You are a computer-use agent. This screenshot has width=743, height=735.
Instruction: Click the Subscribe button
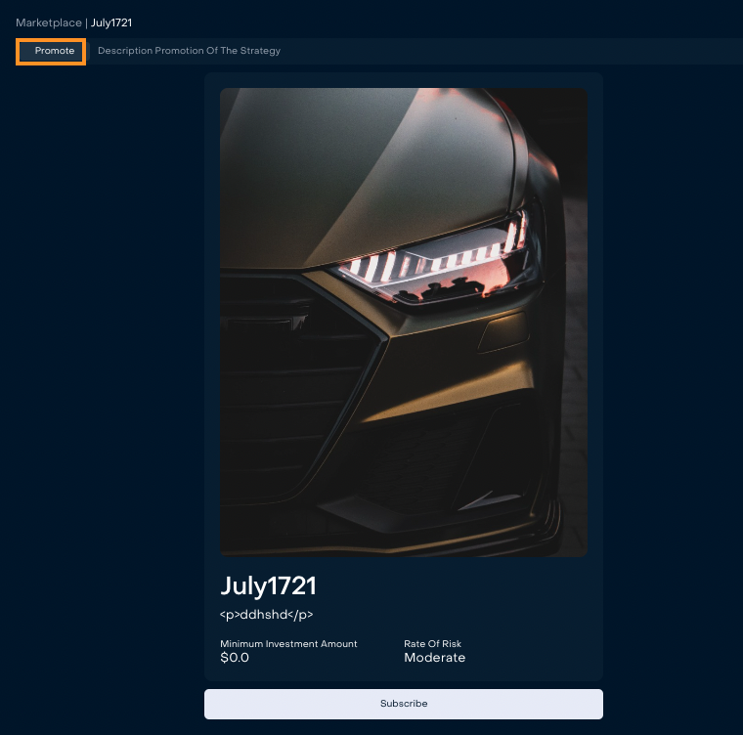(403, 704)
